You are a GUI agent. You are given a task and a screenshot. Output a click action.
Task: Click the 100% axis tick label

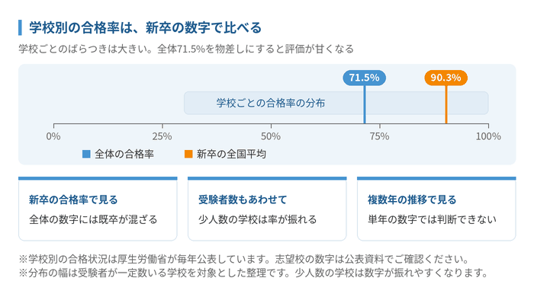pyautogui.click(x=488, y=136)
